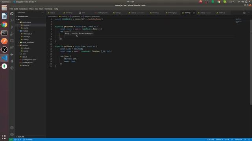Open the Help menu

56,9
